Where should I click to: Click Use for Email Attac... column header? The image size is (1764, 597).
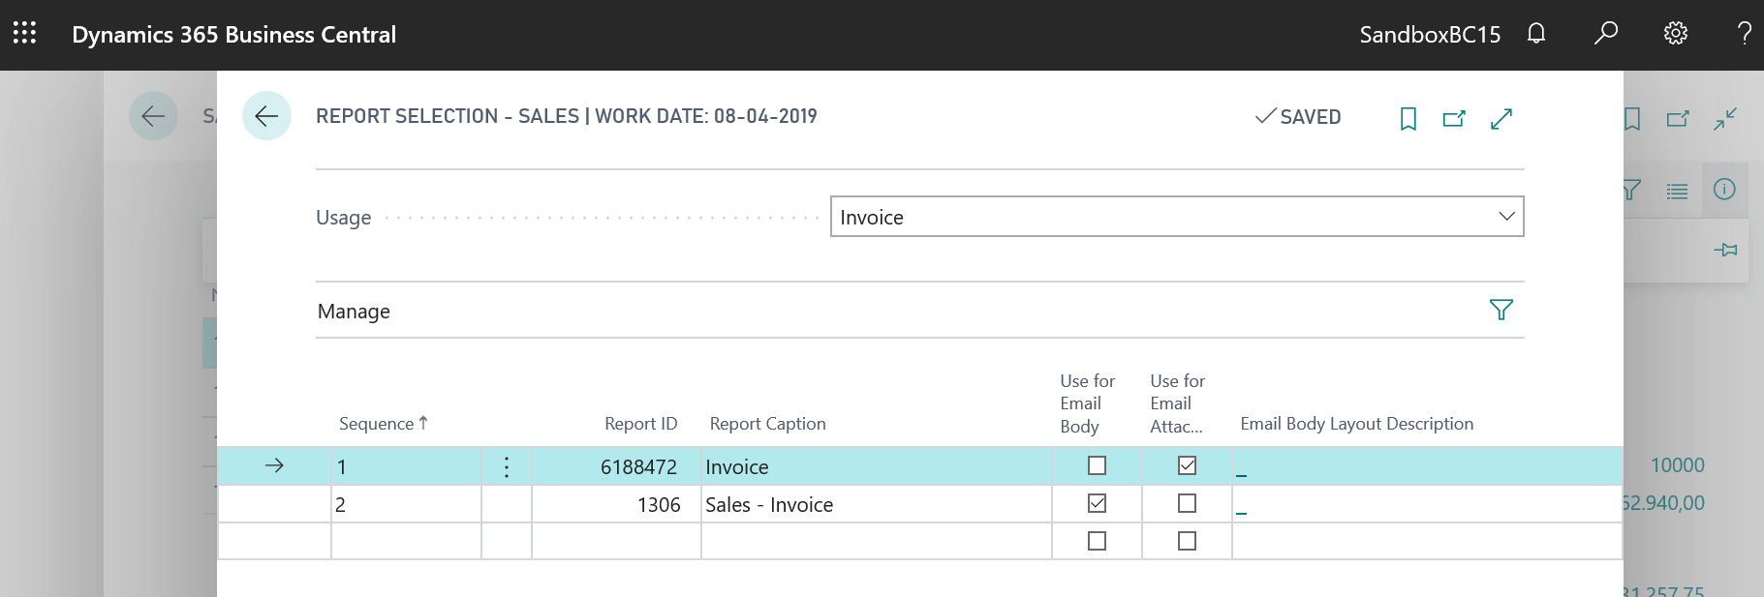pyautogui.click(x=1178, y=403)
